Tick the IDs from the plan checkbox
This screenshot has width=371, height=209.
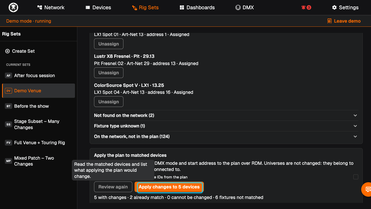[356, 177]
